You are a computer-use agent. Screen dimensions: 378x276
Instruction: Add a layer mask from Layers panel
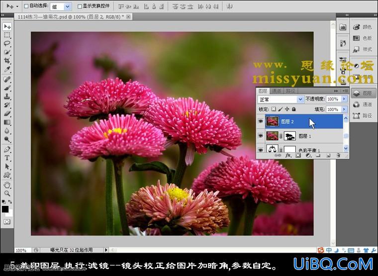pos(298,156)
